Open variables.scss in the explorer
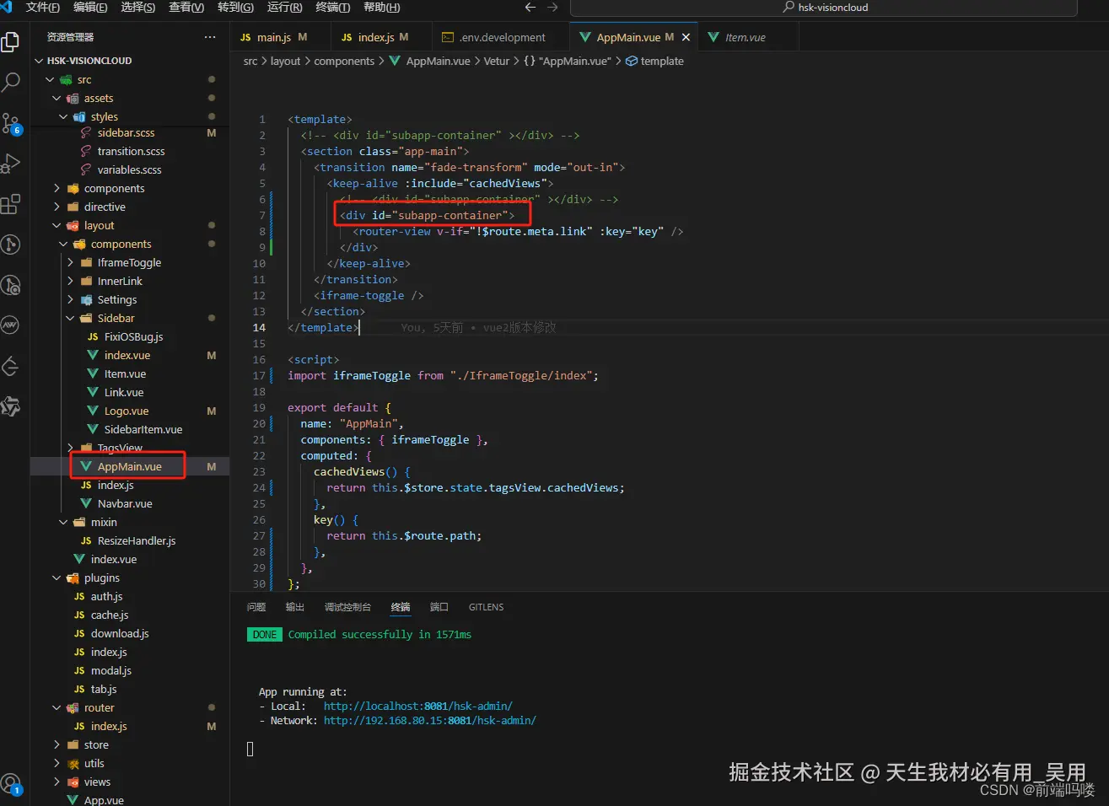1109x806 pixels. click(130, 169)
